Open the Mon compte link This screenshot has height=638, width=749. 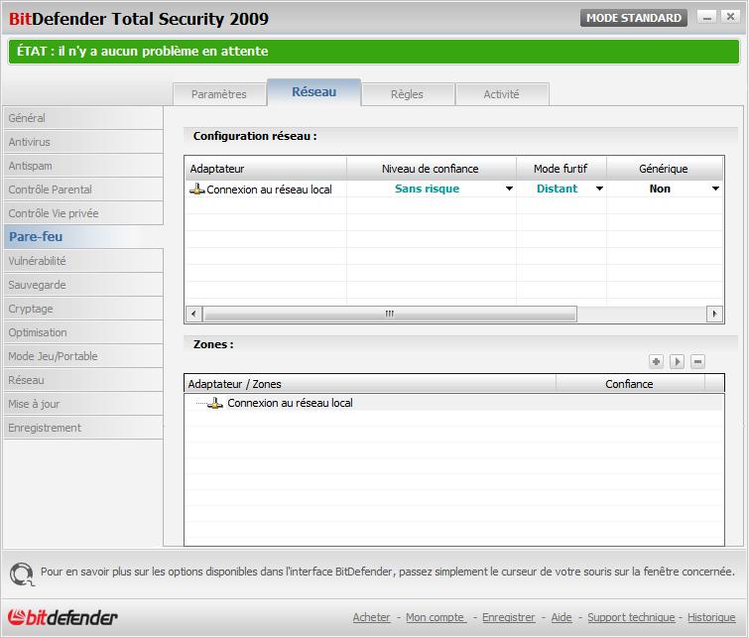436,617
